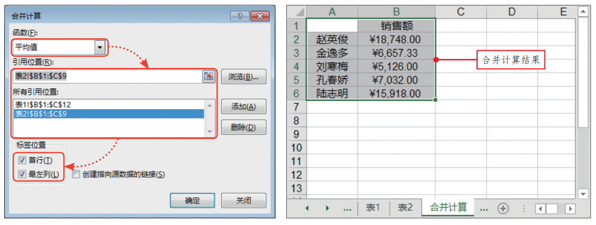The width and height of the screenshot is (596, 225).
Task: Open the 函数 dropdown showing 平均值
Action: [x=100, y=48]
